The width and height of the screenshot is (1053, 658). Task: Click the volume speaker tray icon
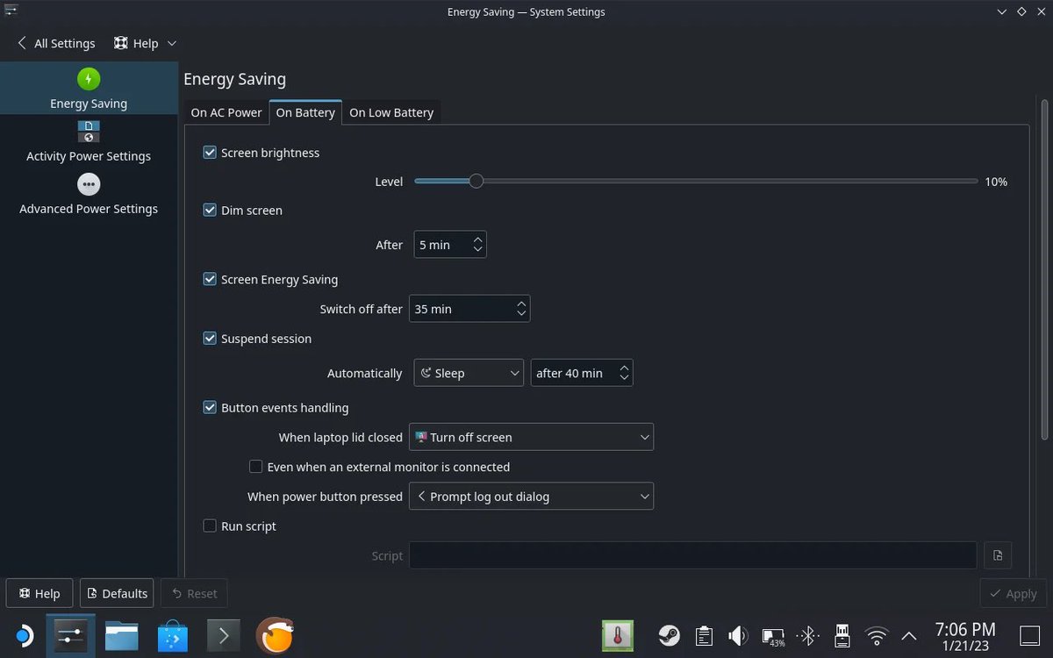(738, 635)
